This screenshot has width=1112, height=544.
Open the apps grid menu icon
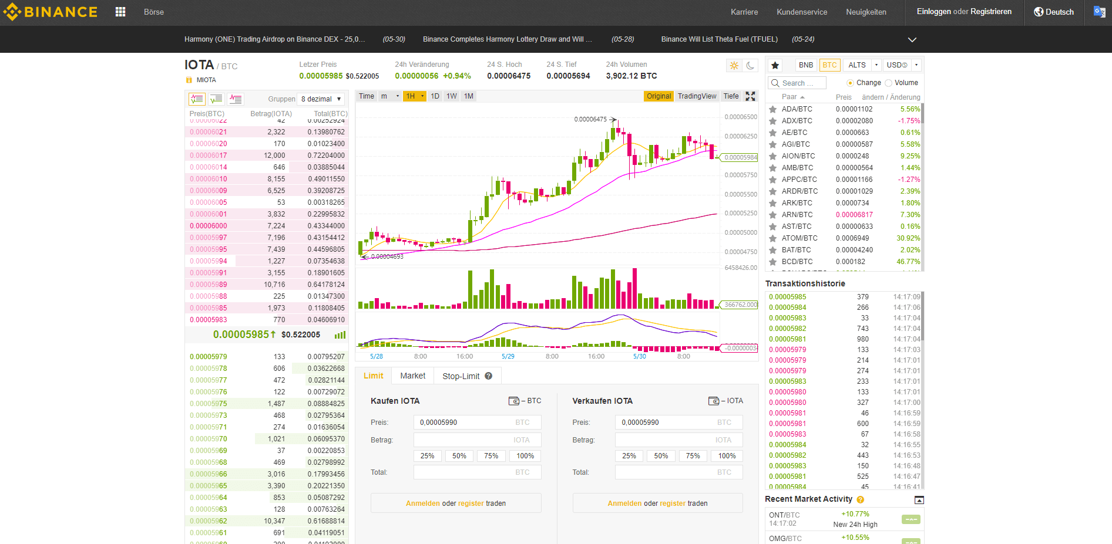tap(120, 12)
